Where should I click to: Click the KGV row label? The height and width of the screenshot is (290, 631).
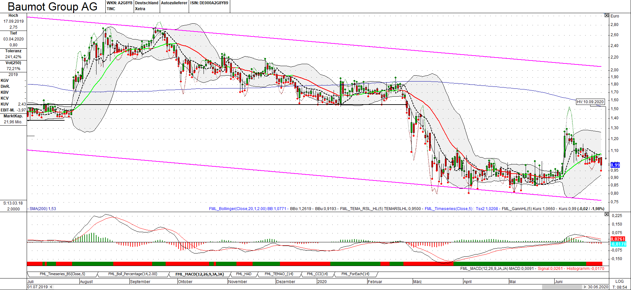(5, 81)
